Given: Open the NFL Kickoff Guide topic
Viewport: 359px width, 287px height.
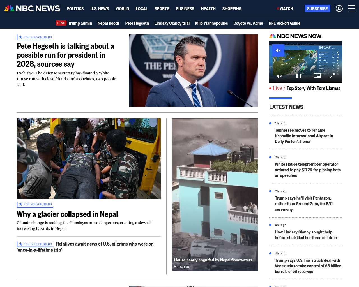Looking at the screenshot, I should point(284,23).
